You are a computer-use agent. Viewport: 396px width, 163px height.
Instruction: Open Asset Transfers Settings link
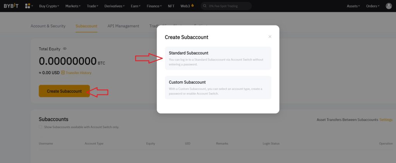[x=386, y=120]
